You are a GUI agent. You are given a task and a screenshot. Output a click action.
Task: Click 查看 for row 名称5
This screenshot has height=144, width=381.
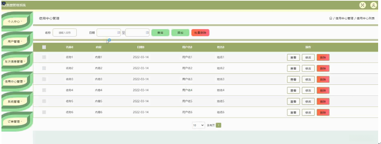point(293,102)
